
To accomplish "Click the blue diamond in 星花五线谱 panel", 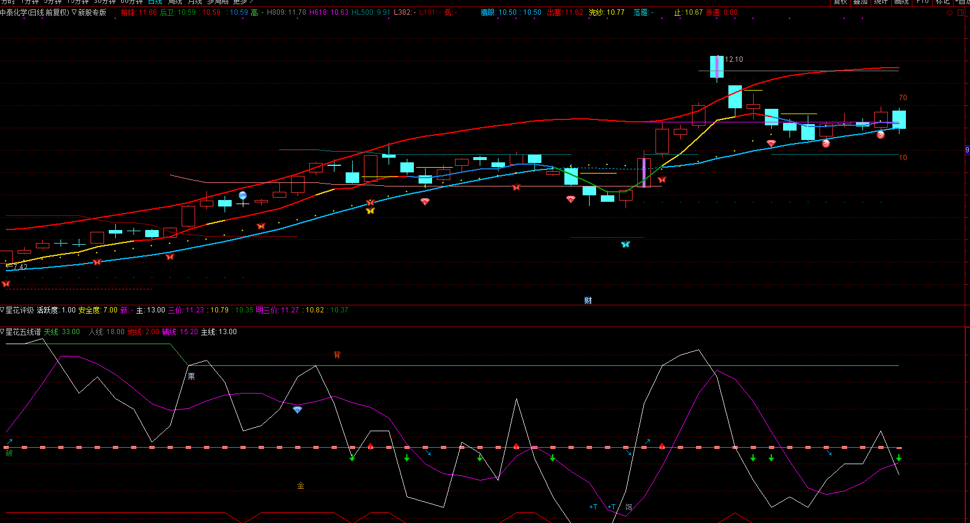I will point(297,410).
